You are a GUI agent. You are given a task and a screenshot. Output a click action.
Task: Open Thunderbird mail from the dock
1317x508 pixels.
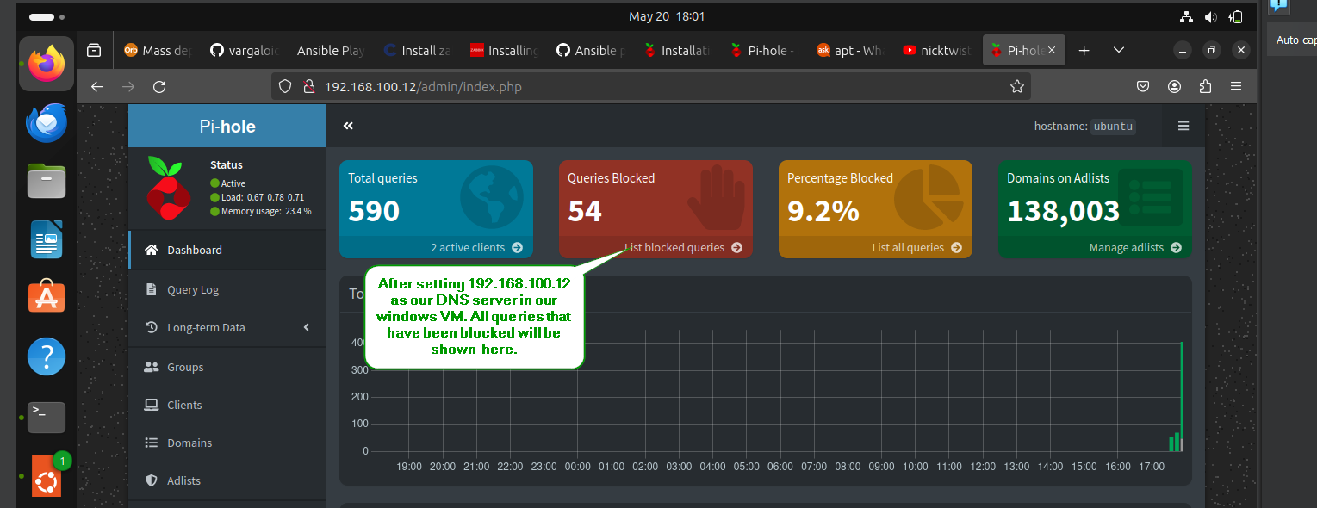[x=47, y=122]
